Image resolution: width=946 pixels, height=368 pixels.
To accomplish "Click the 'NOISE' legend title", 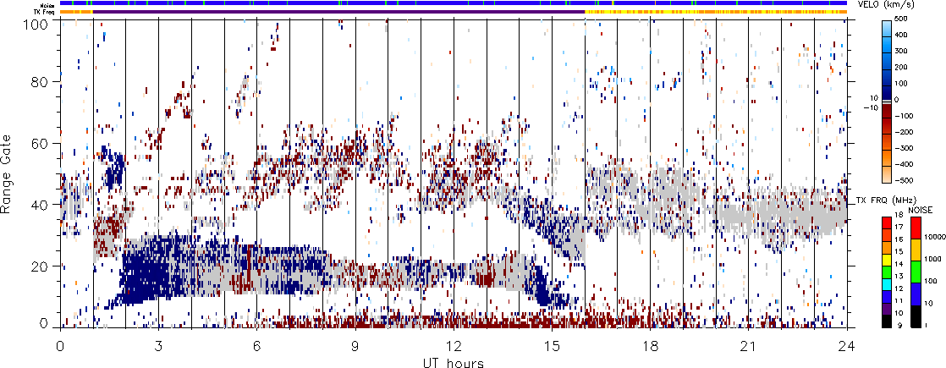I will (x=920, y=210).
